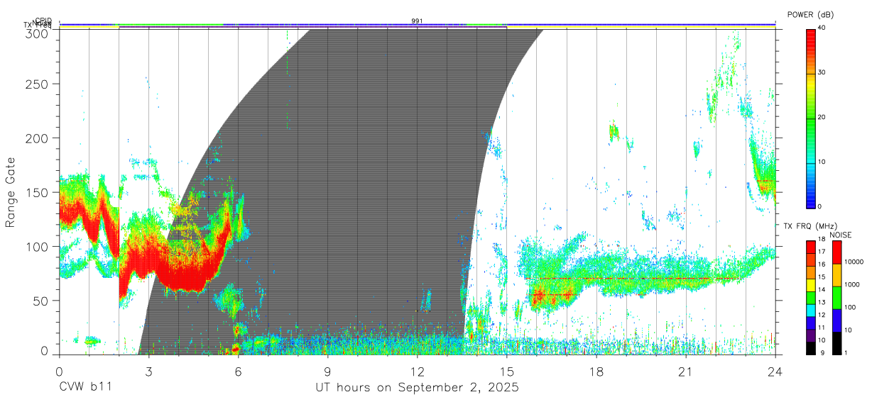Click the 9 hour label on the time axis
Screen dimensions: 872x402
pos(328,371)
